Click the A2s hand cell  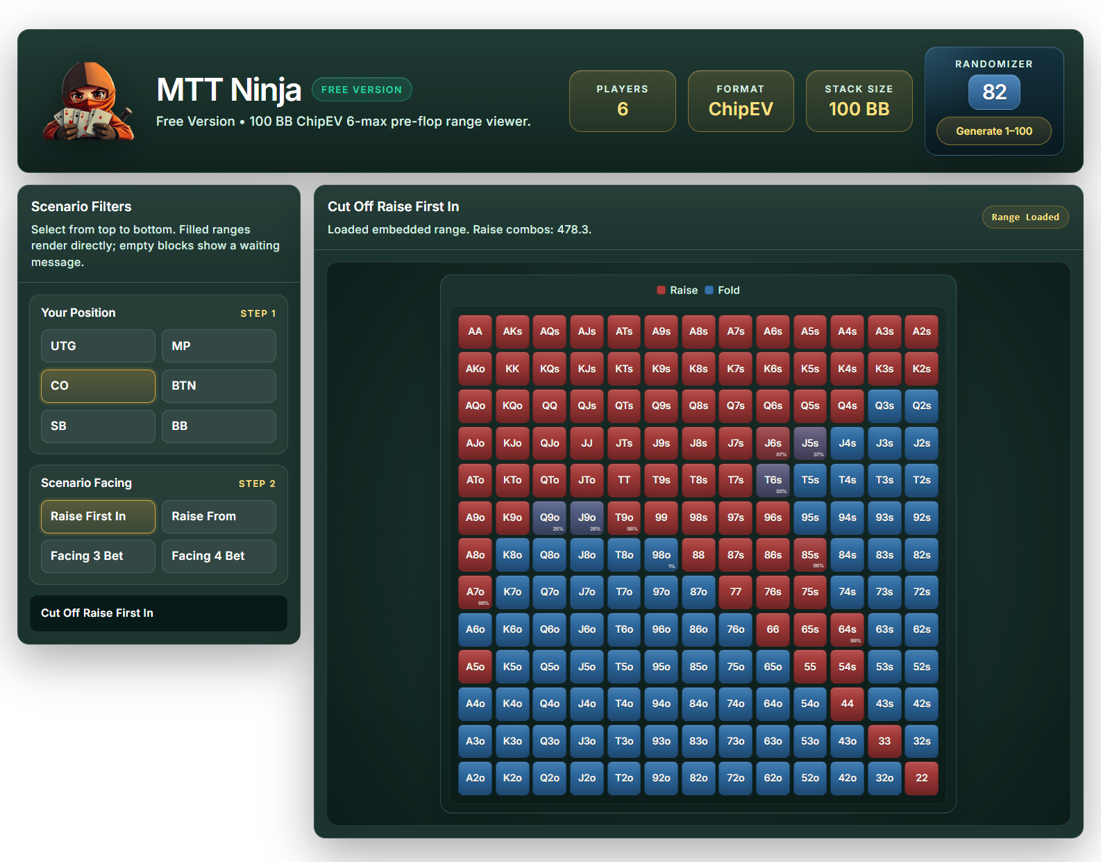tap(921, 331)
